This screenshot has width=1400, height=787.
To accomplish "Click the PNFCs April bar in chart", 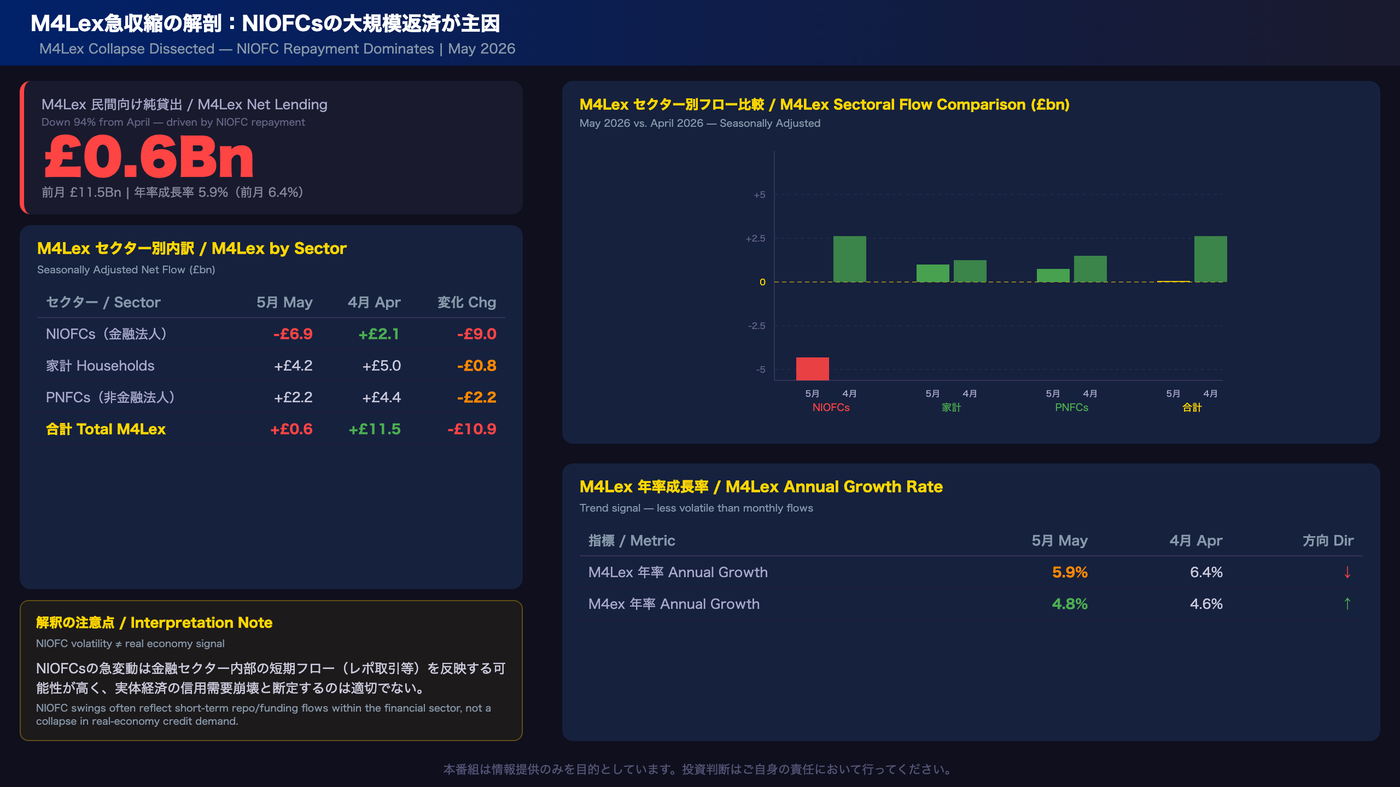I will tap(1090, 269).
